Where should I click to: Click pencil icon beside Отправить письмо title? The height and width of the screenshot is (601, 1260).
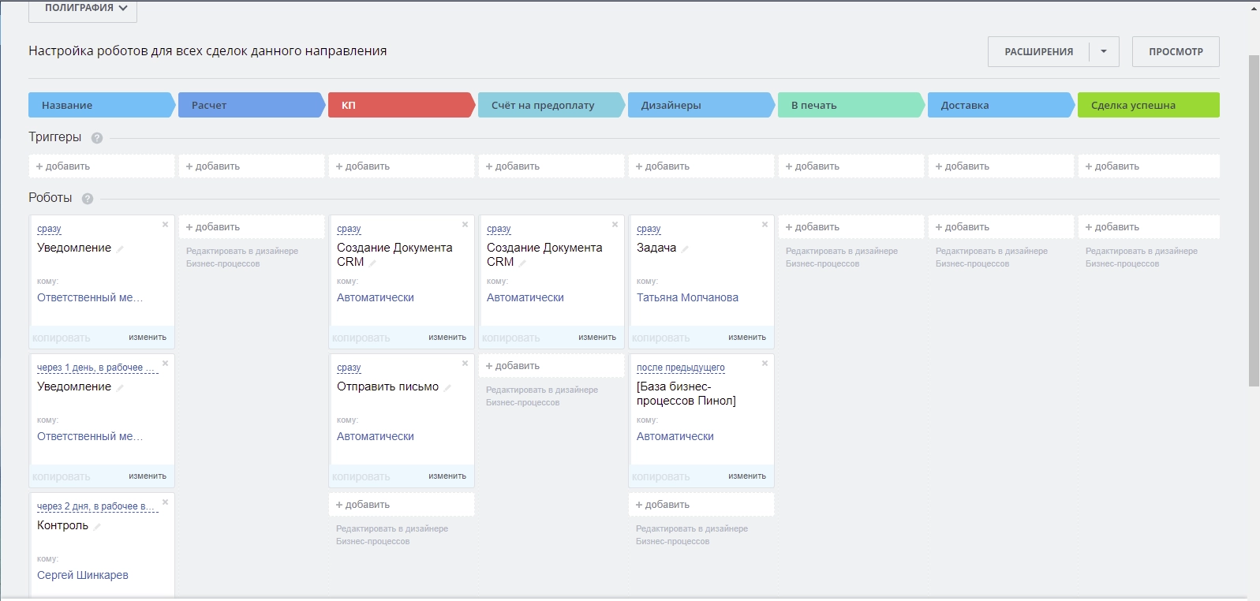(x=447, y=388)
